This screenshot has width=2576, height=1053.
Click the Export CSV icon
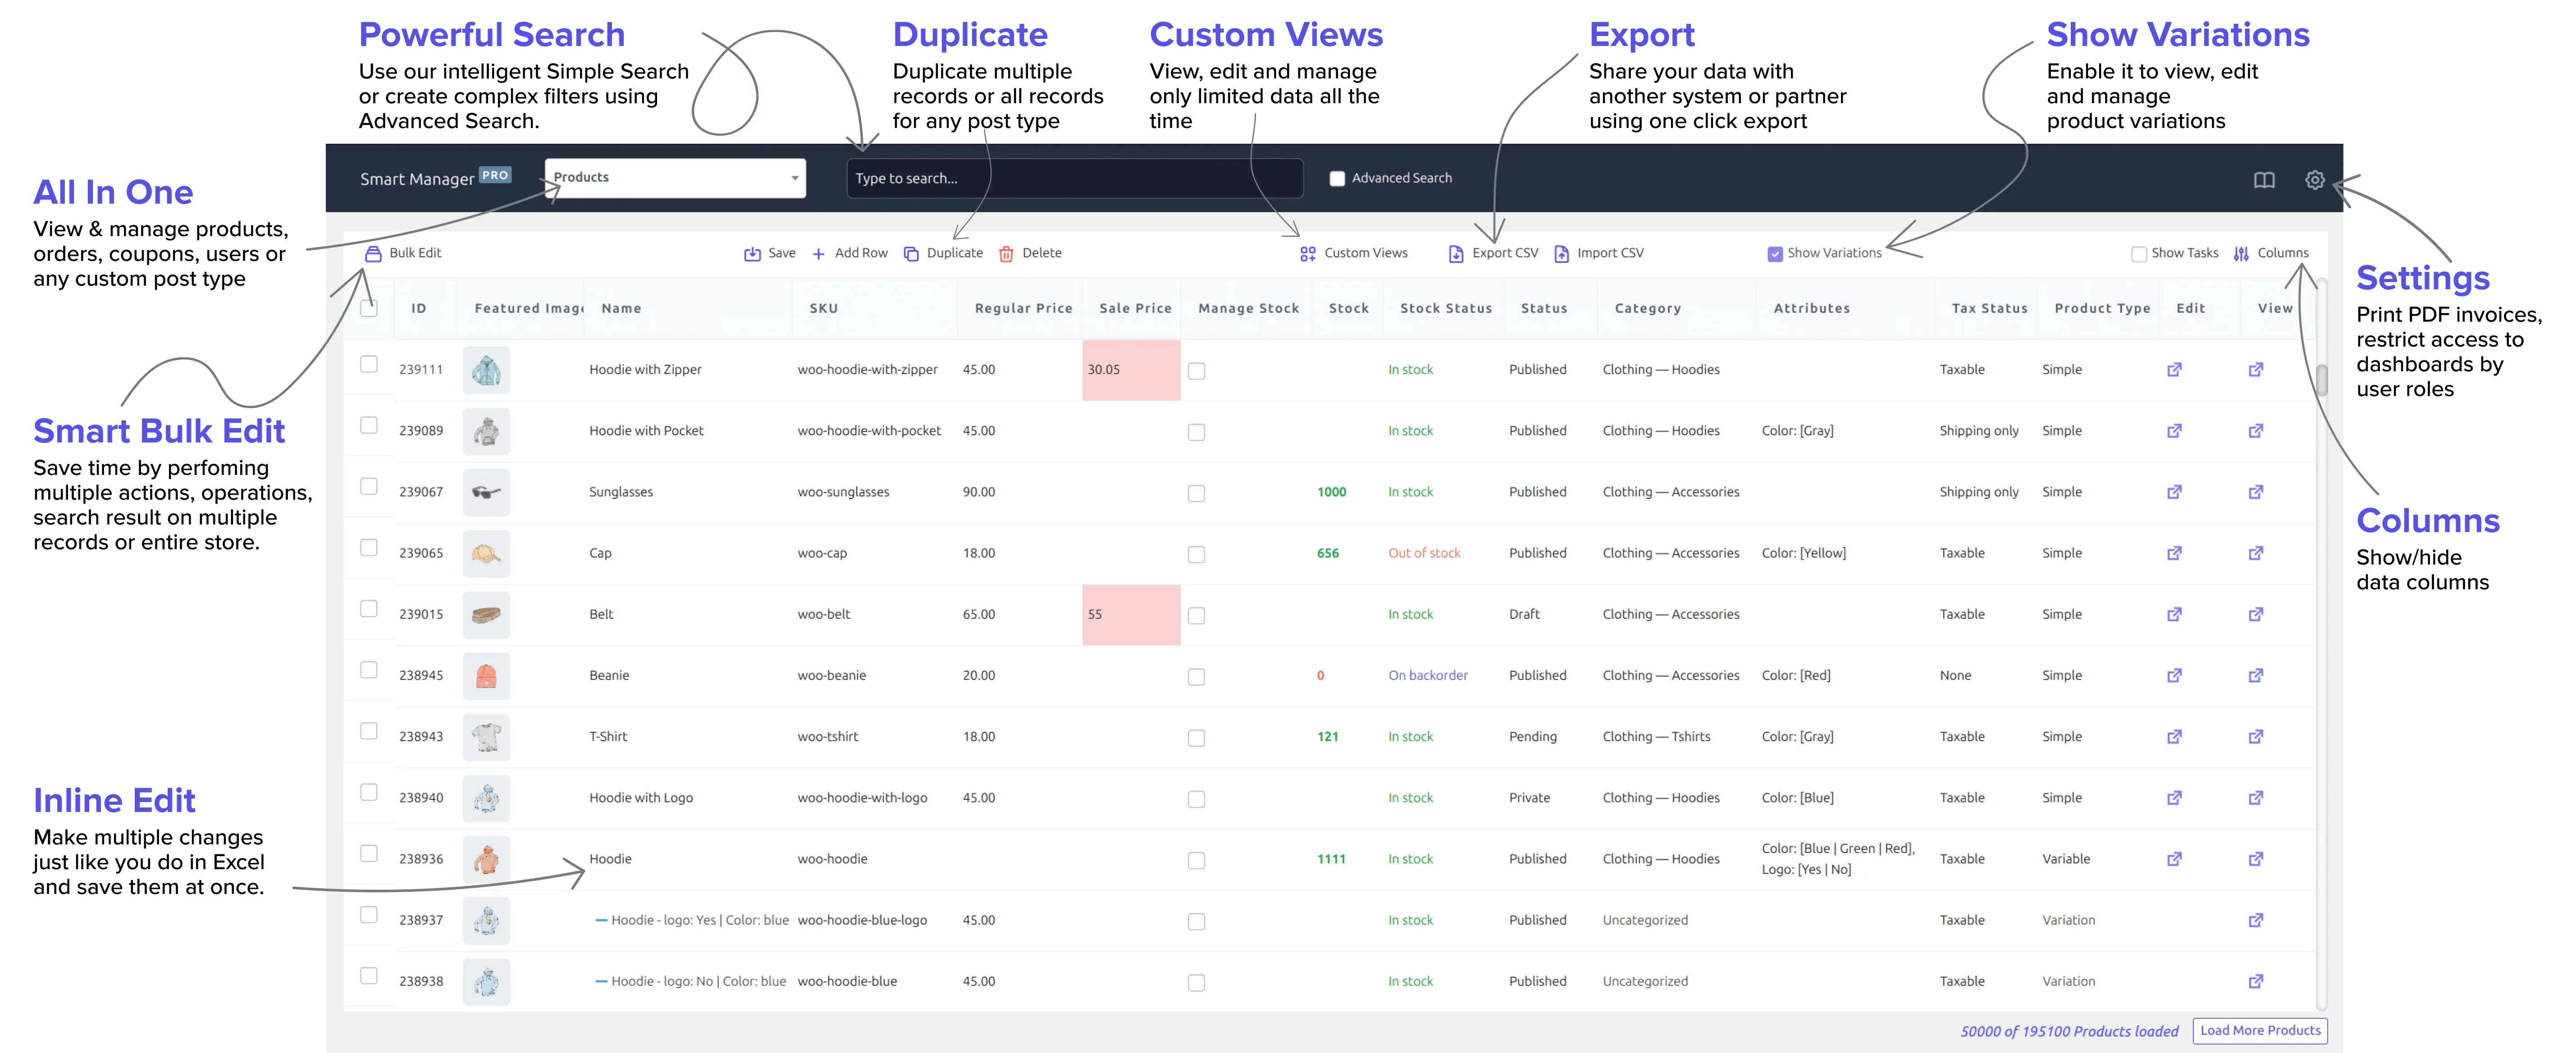coord(1456,254)
